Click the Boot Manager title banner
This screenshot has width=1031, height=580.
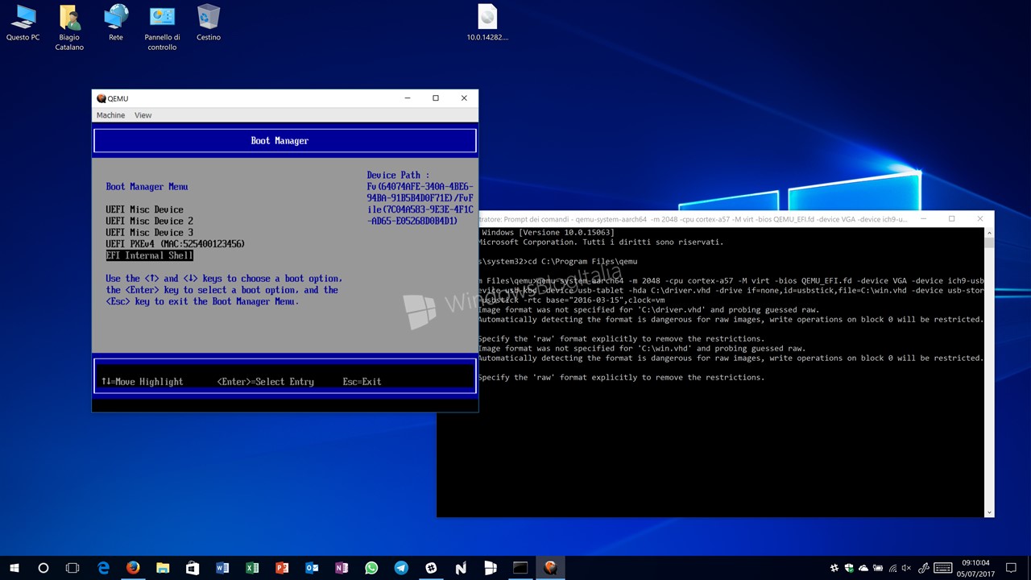[285, 140]
